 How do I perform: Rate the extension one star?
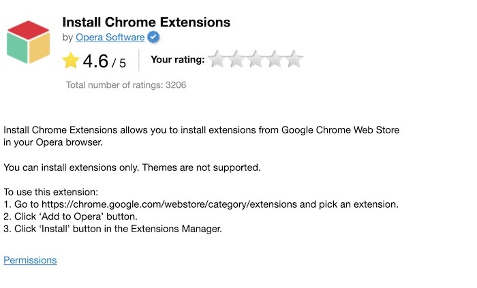pos(218,60)
